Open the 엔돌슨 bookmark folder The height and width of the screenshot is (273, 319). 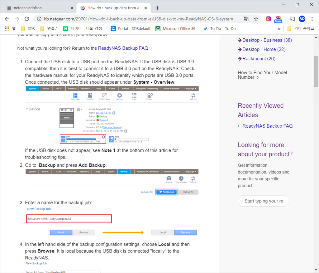click(49, 28)
